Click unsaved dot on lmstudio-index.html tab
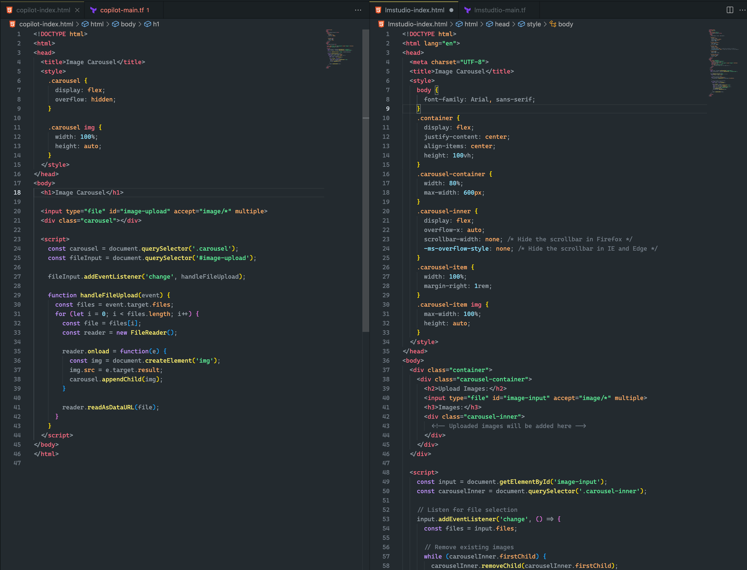This screenshot has width=747, height=570. click(x=452, y=10)
